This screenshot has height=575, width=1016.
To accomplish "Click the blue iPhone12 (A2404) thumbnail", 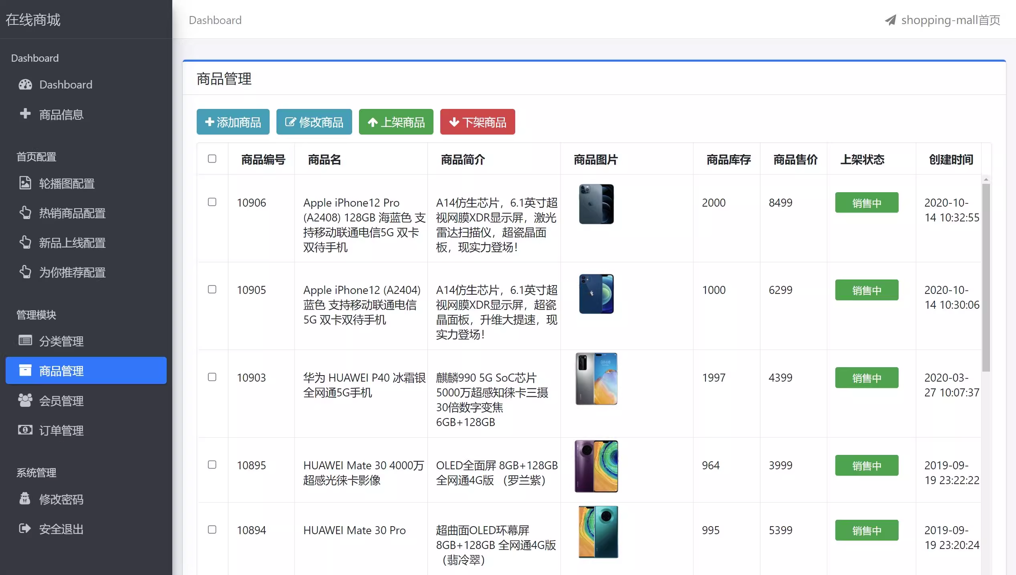I will pos(597,294).
